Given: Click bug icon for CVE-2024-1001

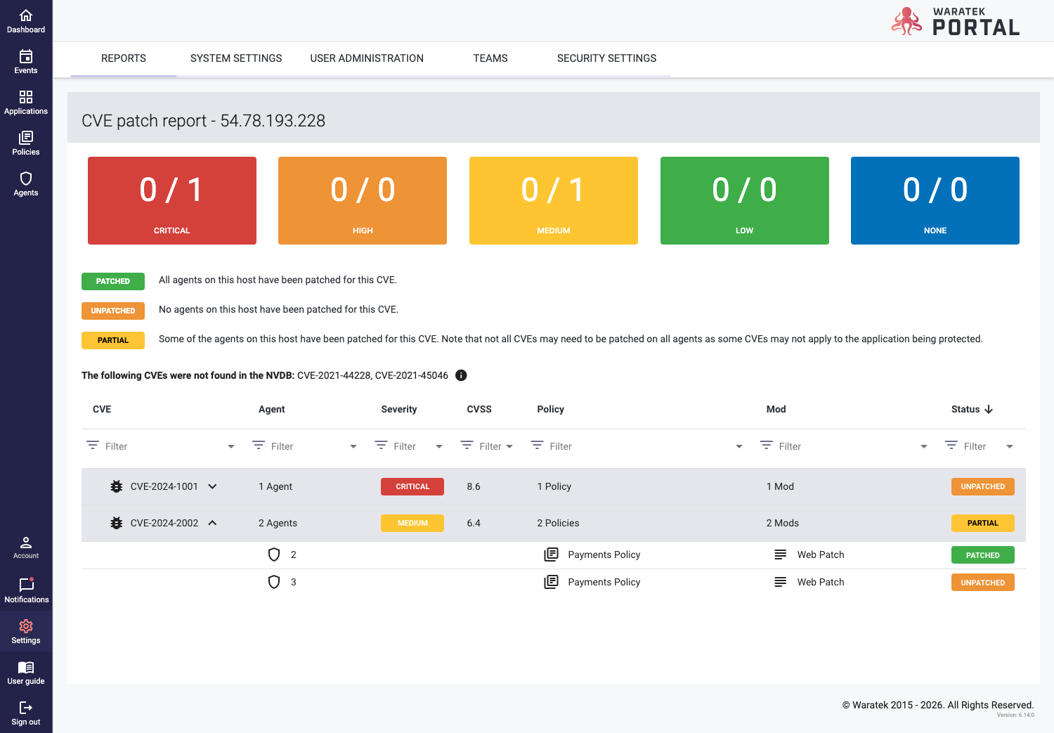Looking at the screenshot, I should 117,486.
